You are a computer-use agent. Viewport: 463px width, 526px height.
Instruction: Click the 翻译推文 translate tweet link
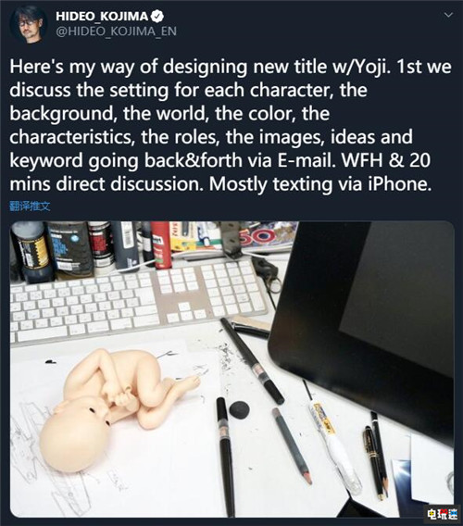[x=30, y=206]
